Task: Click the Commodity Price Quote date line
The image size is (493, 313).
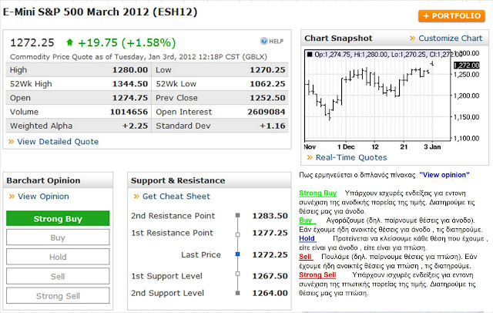Action: point(139,56)
